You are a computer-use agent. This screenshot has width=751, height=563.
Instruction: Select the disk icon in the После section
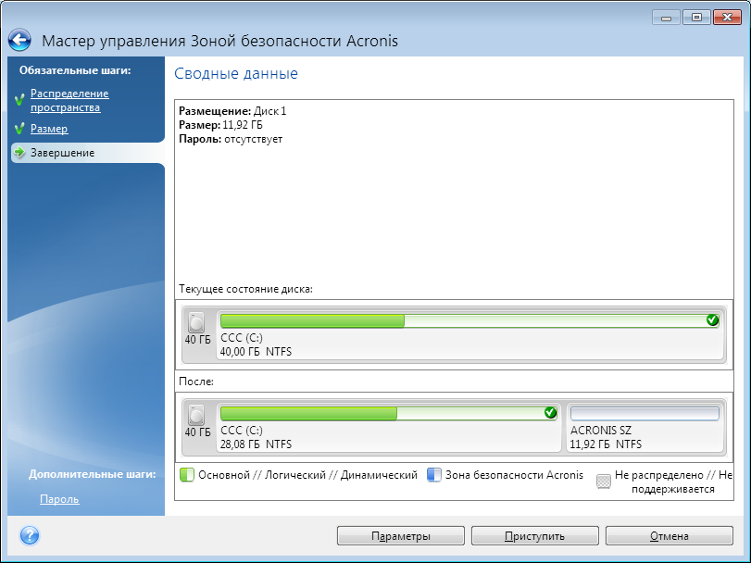pyautogui.click(x=196, y=415)
